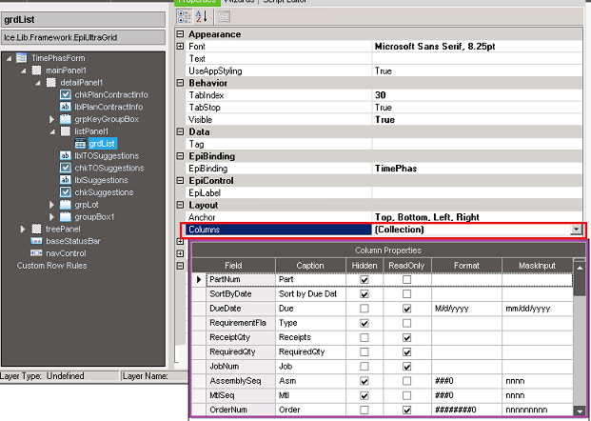Viewport: 591px width, 421px height.
Task: Click the Hidden column header
Action: pos(364,266)
